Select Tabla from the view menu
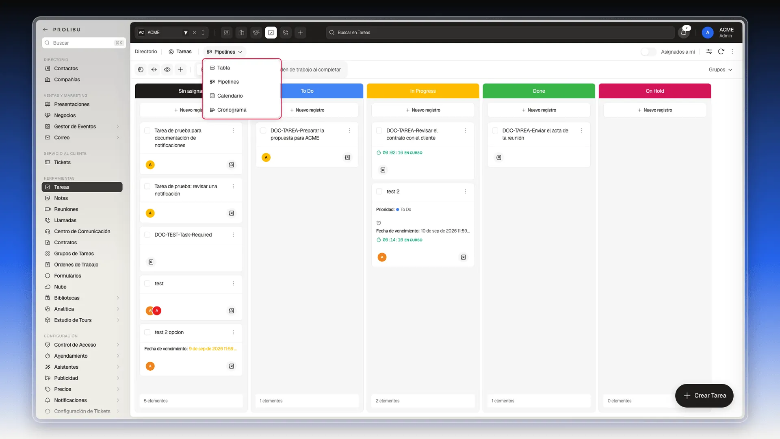The width and height of the screenshot is (780, 439). point(242,68)
